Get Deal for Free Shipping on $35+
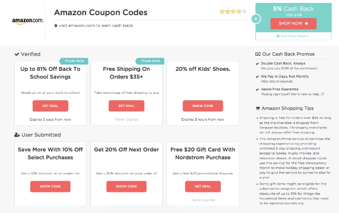339x213 pixels. click(x=127, y=106)
